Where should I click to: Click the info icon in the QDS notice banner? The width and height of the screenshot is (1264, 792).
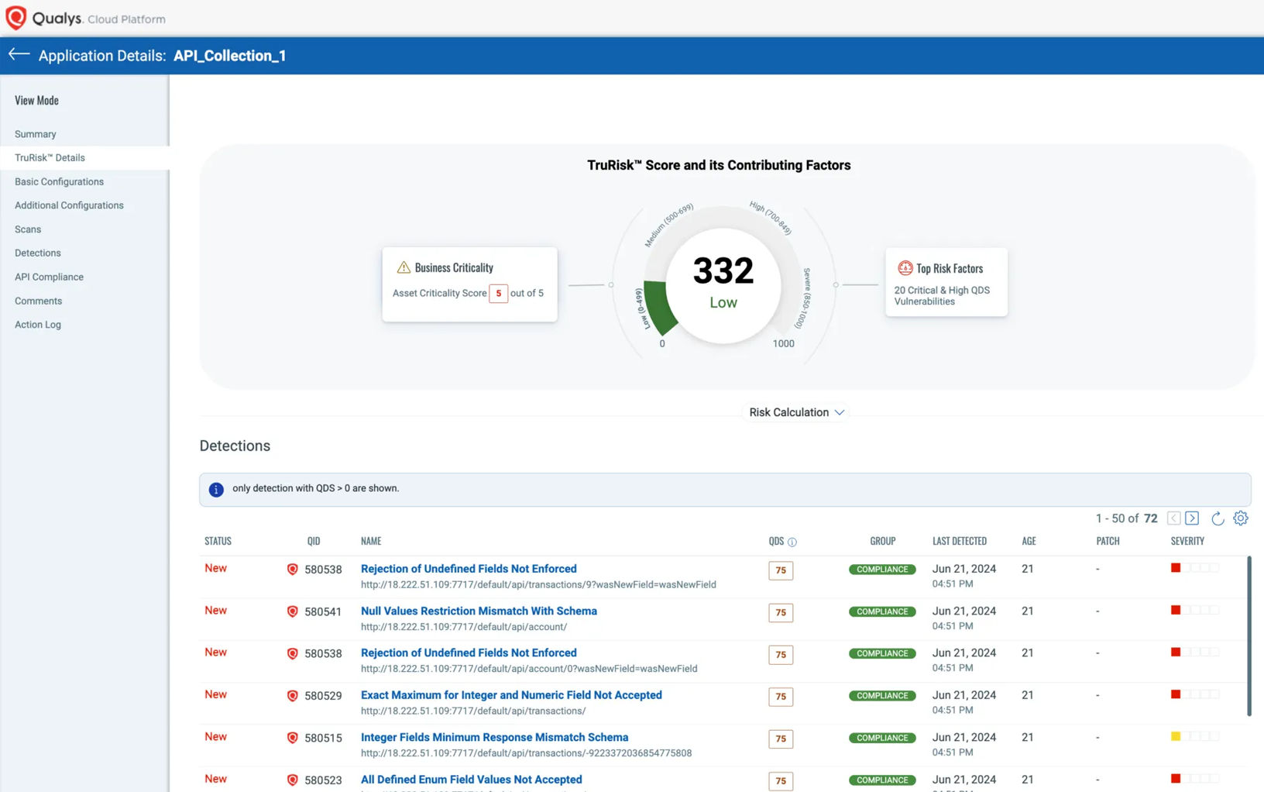point(215,489)
